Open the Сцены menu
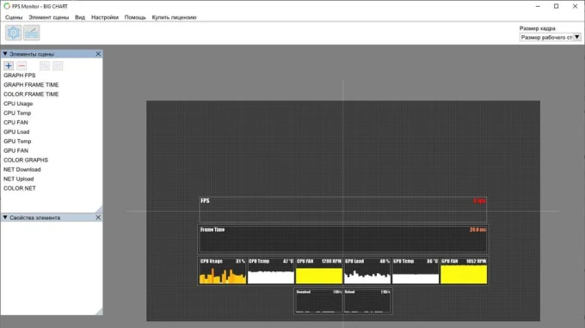Viewport: 585px width, 328px height. (x=14, y=17)
